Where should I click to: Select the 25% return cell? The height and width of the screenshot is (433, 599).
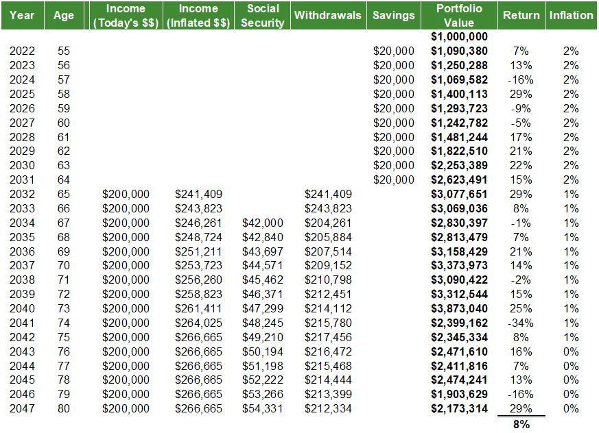coord(521,308)
